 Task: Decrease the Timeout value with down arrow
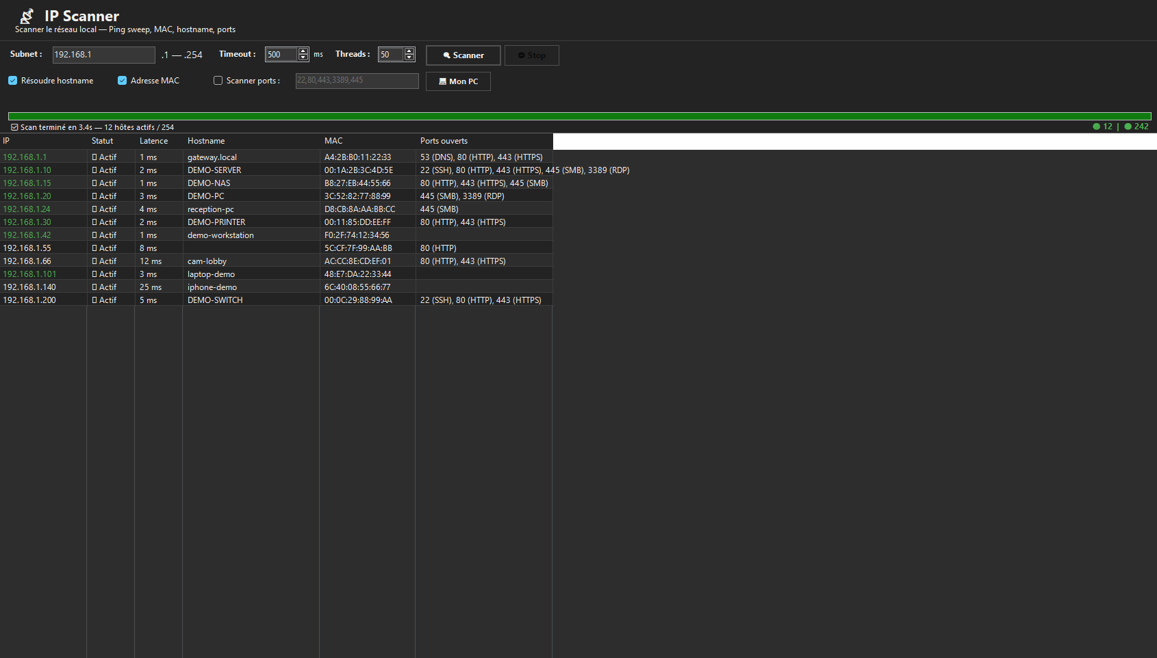tap(303, 58)
